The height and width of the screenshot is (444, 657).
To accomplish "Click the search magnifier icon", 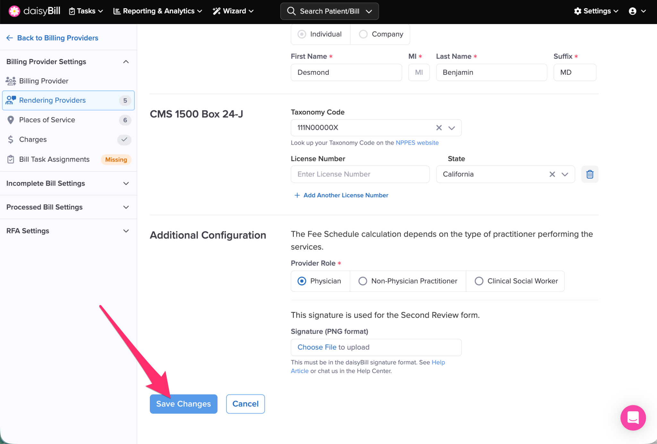I will (291, 11).
